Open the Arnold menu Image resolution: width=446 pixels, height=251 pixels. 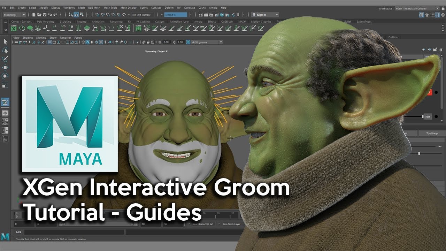click(213, 7)
